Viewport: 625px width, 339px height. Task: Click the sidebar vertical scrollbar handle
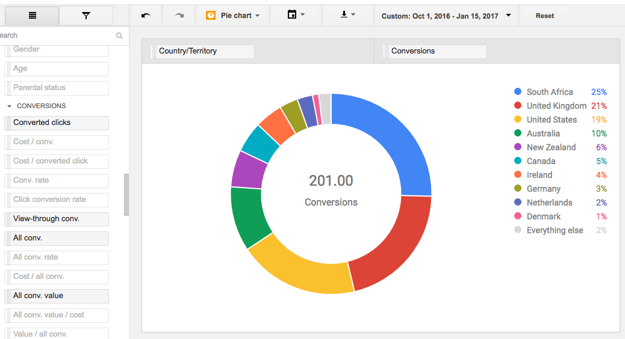(126, 195)
